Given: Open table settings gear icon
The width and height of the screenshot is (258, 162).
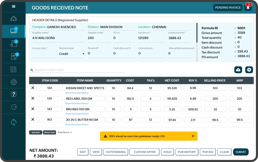Looking at the screenshot, I should (x=249, y=70).
